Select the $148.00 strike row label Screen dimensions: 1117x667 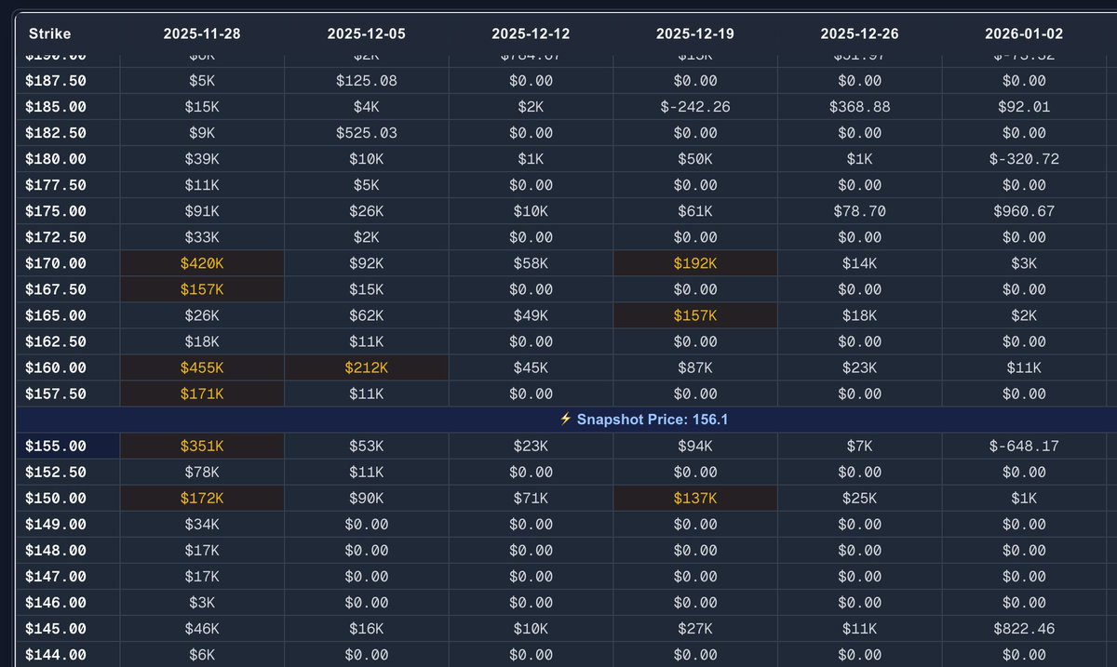tap(58, 550)
